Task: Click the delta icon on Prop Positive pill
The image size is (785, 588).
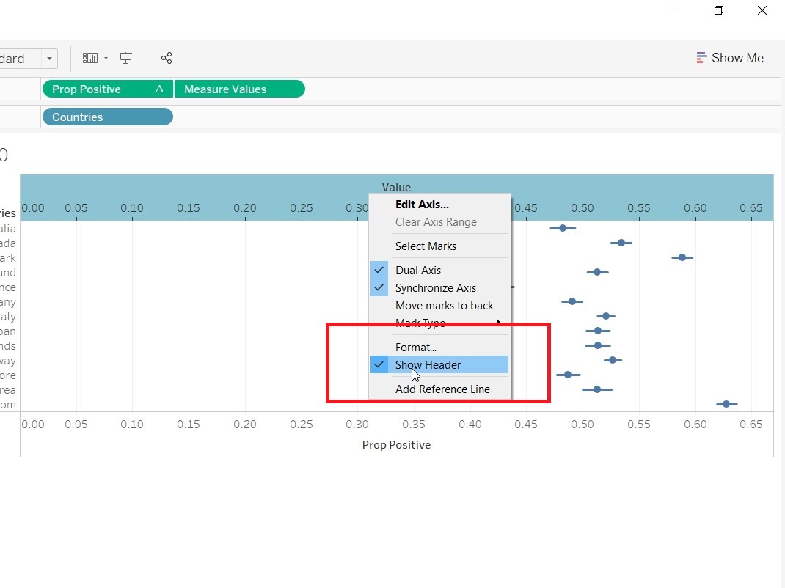Action: [159, 89]
